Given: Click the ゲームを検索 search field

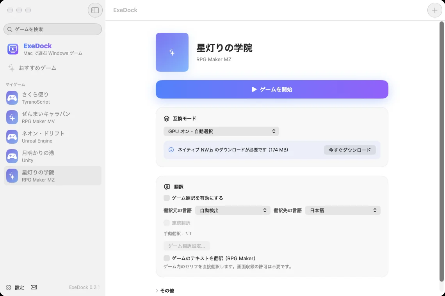Looking at the screenshot, I should click(53, 29).
